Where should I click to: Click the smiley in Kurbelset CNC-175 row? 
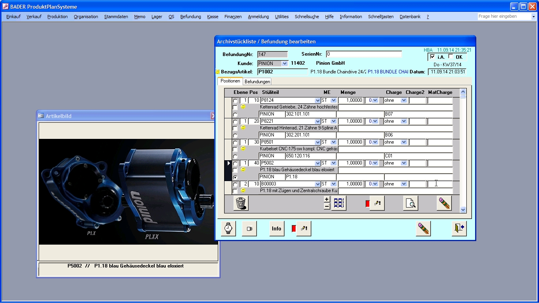click(x=243, y=149)
